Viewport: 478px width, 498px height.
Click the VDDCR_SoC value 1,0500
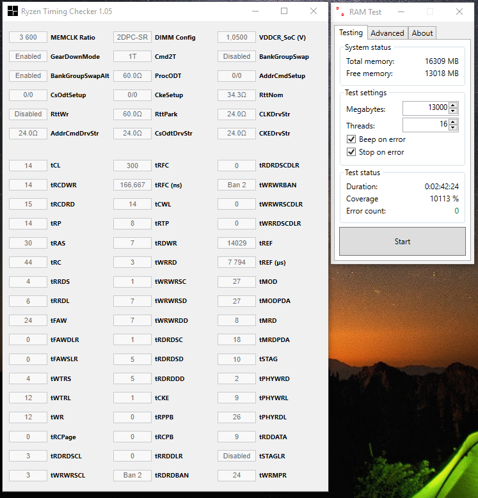click(237, 37)
